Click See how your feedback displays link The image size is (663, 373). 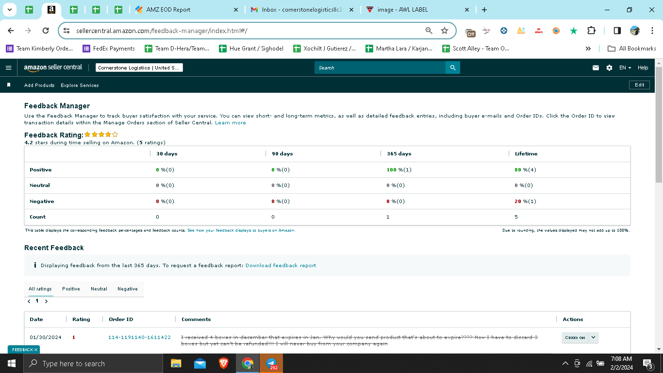241,231
